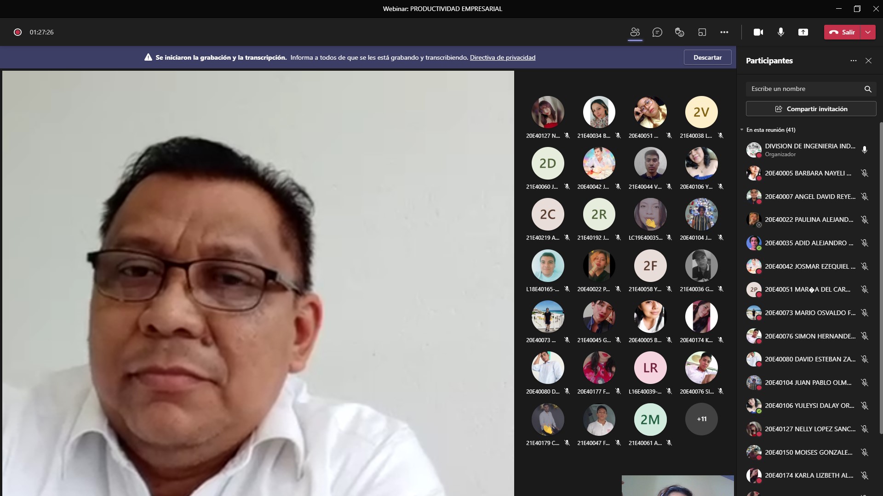Click the self-view video preview at bottom
The image size is (883, 496).
[678, 485]
